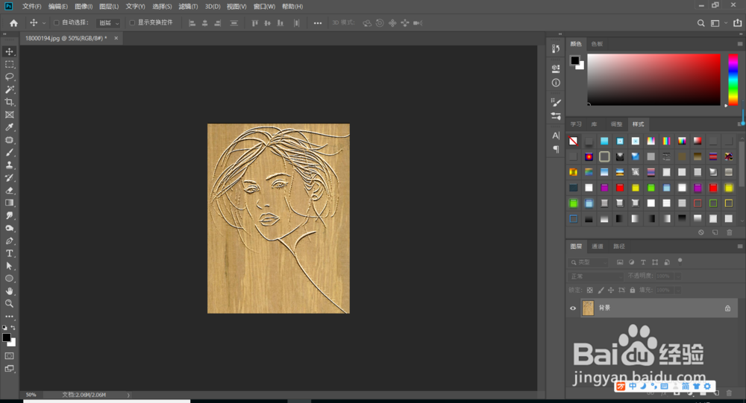Select the Eraser tool
The height and width of the screenshot is (403, 746).
pyautogui.click(x=10, y=190)
